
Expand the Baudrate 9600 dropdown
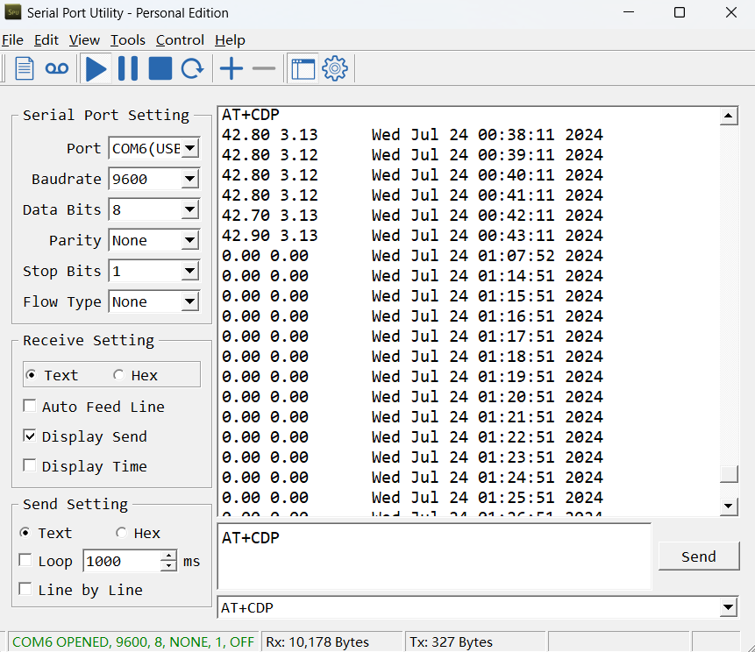(x=190, y=179)
